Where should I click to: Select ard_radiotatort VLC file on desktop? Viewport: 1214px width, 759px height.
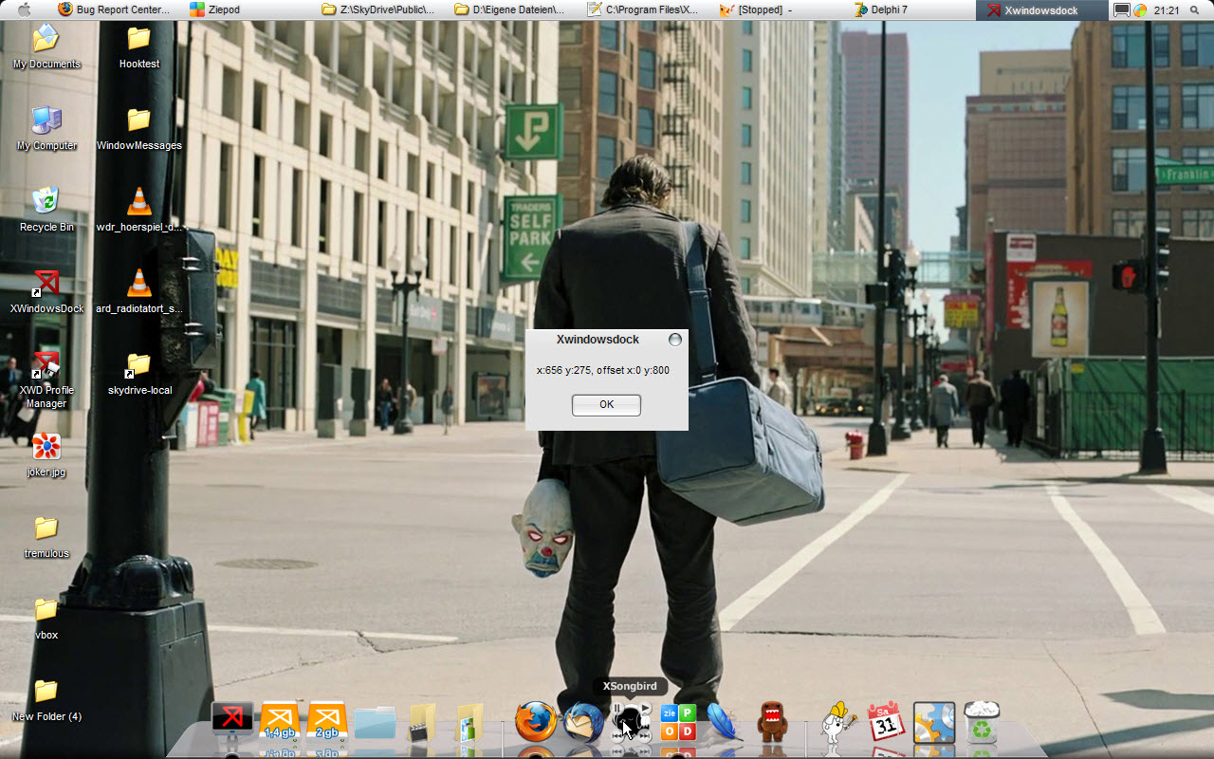(x=139, y=292)
